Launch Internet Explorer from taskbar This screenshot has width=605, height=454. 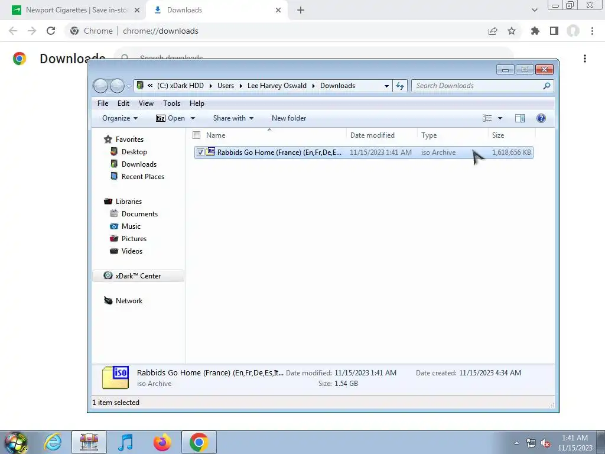[x=53, y=442]
